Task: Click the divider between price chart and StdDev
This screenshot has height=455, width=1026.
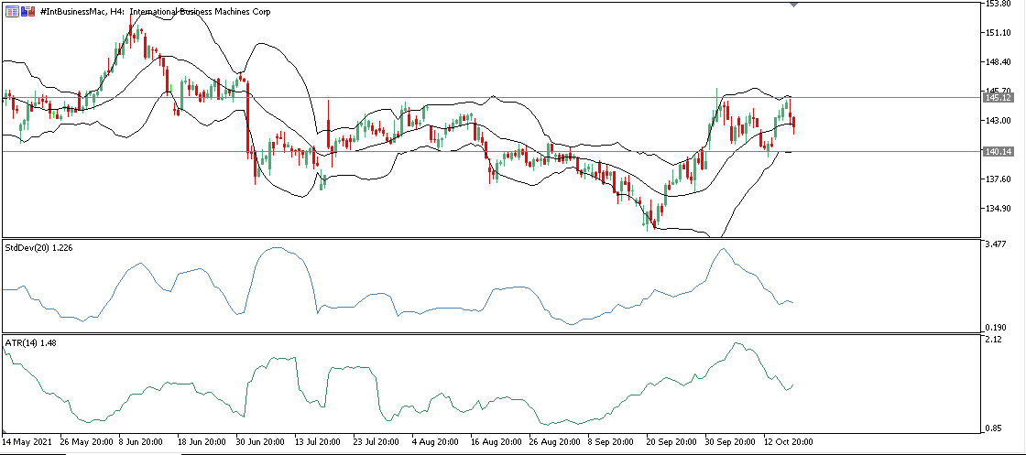Action: coord(491,237)
